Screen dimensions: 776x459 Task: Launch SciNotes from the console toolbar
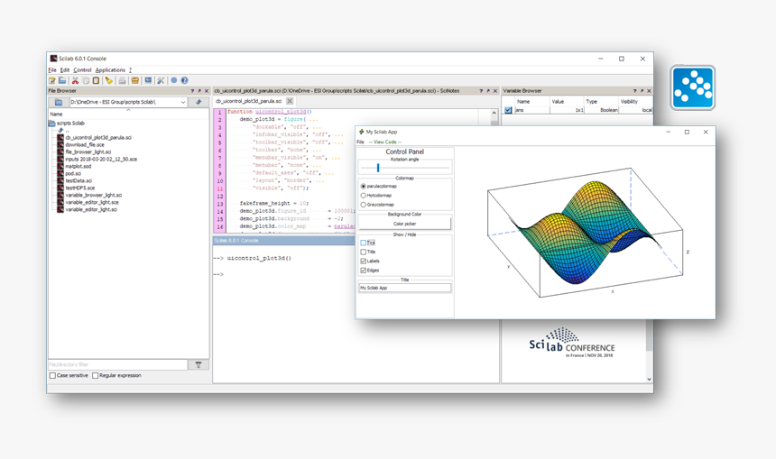(52, 80)
